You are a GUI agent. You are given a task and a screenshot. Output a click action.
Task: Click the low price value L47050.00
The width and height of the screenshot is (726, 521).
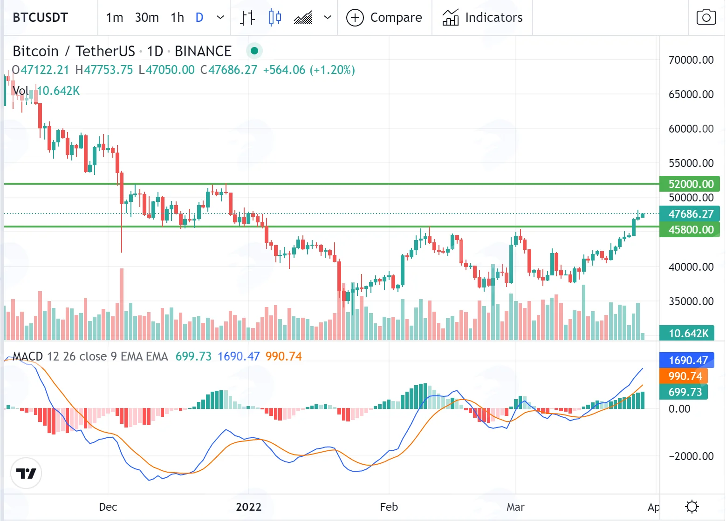167,70
